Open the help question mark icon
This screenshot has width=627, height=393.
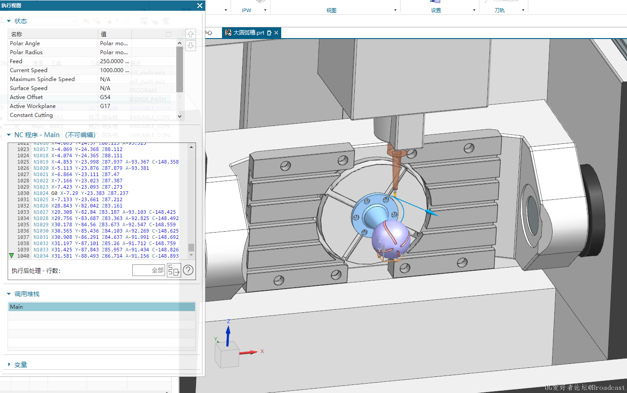click(x=188, y=270)
